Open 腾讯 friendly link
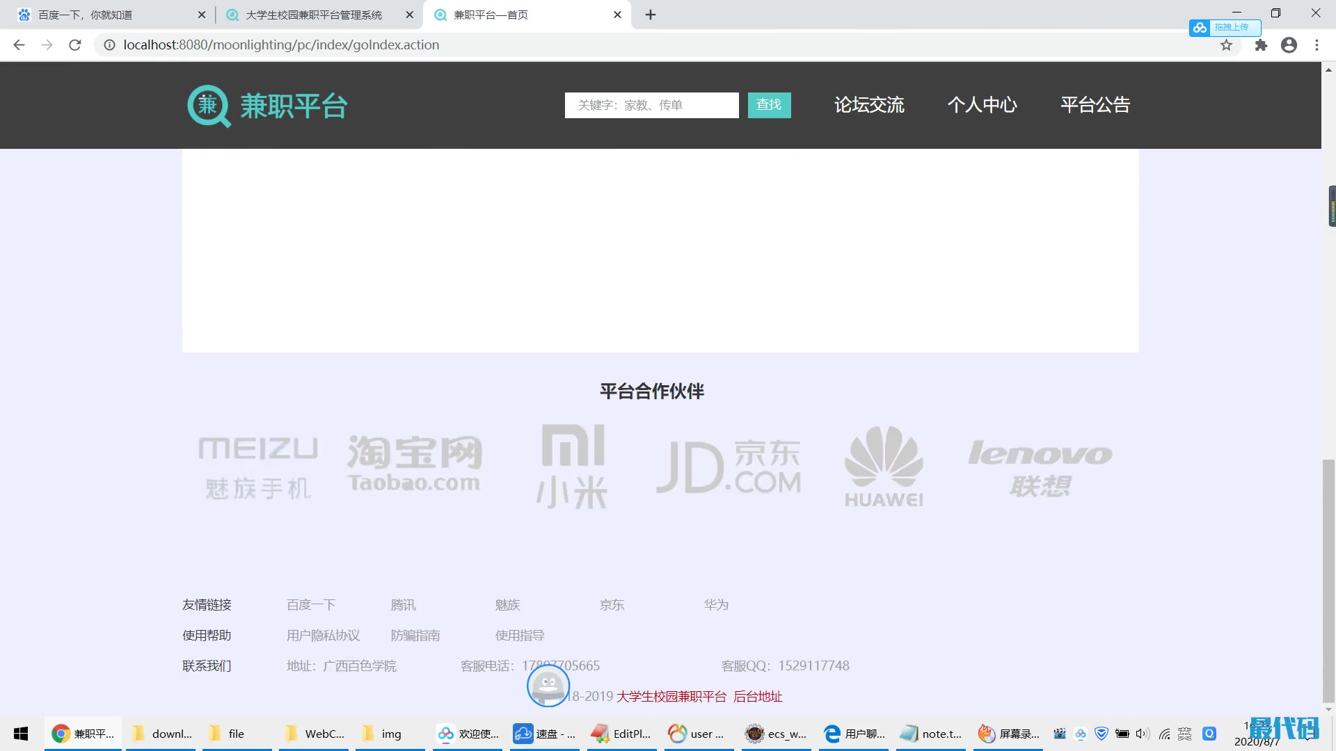 pyautogui.click(x=404, y=605)
